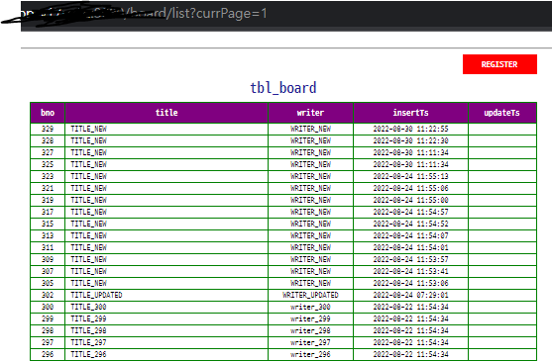This screenshot has height=362, width=552.
Task: Open the TITLE_UPDATED title cell
Action: [x=166, y=295]
